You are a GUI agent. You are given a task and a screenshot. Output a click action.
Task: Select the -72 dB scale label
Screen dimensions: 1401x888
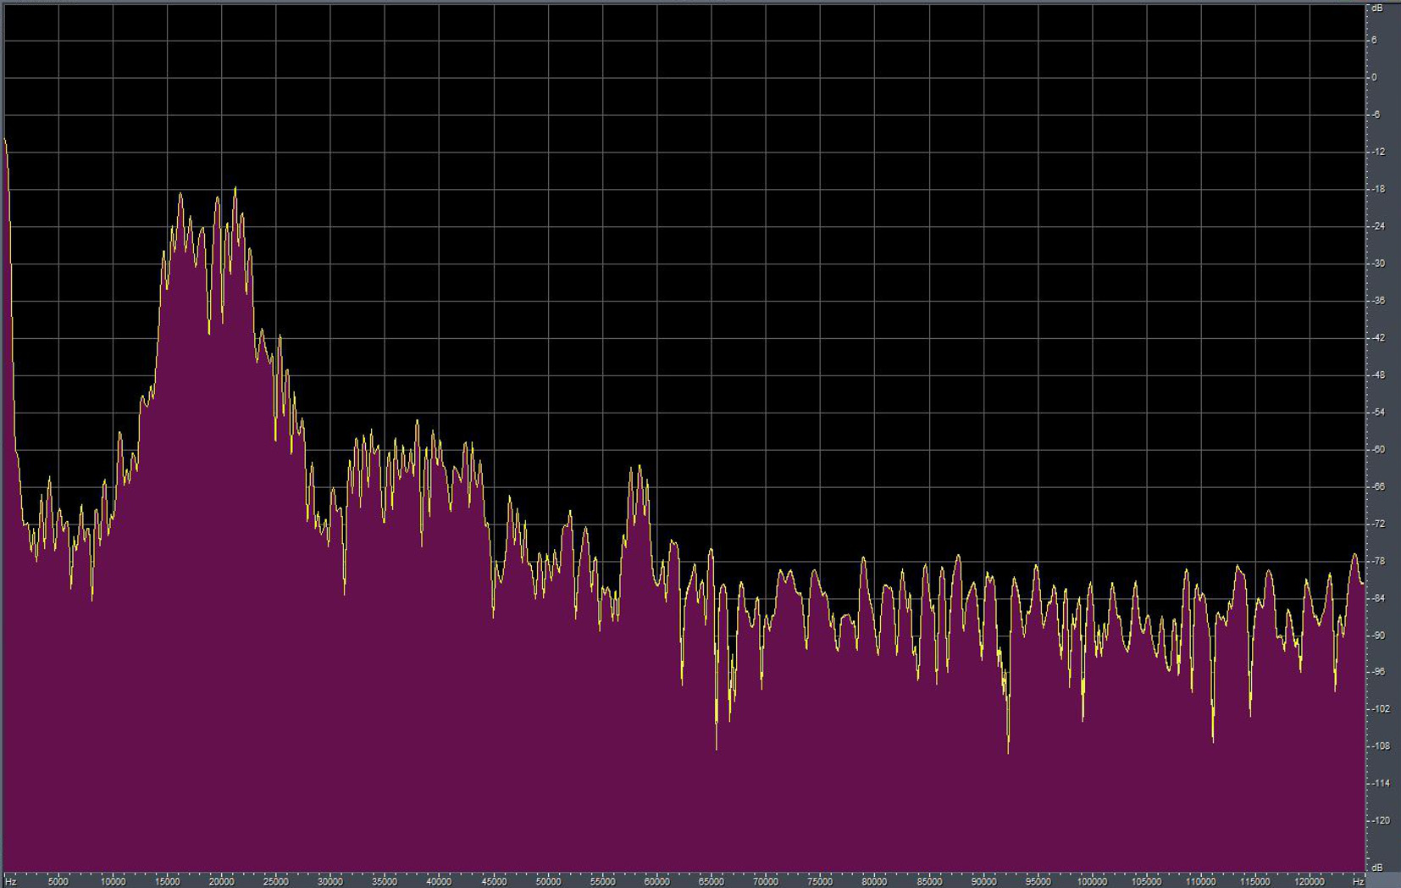click(1377, 524)
